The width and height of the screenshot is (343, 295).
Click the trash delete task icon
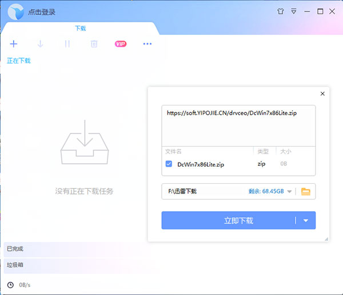click(94, 44)
